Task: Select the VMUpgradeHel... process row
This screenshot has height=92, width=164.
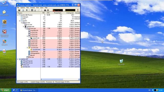Action: [48, 53]
